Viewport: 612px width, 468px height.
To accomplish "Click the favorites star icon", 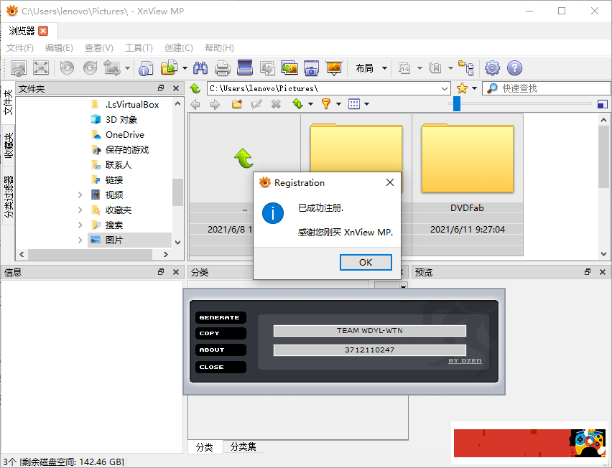I will 462,88.
